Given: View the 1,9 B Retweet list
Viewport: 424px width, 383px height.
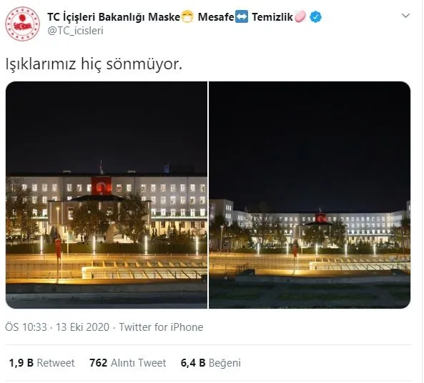Looking at the screenshot, I should [41, 363].
